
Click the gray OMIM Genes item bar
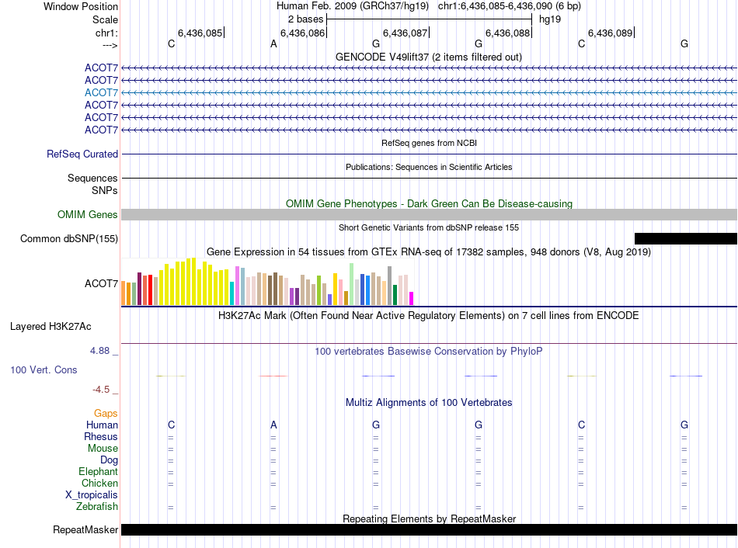click(x=429, y=214)
